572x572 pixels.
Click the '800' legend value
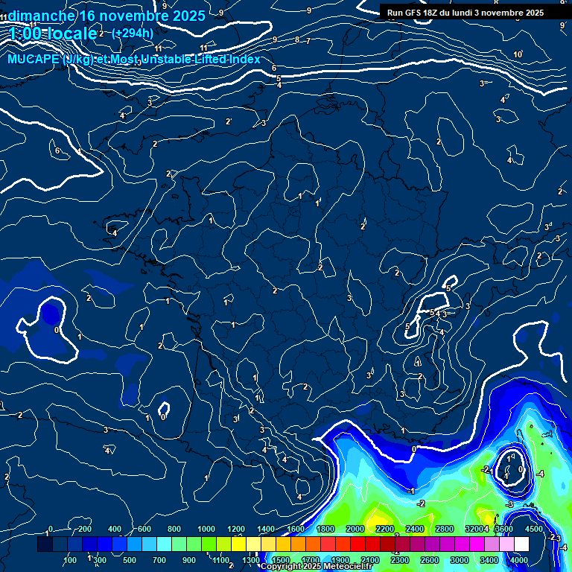coord(174,529)
